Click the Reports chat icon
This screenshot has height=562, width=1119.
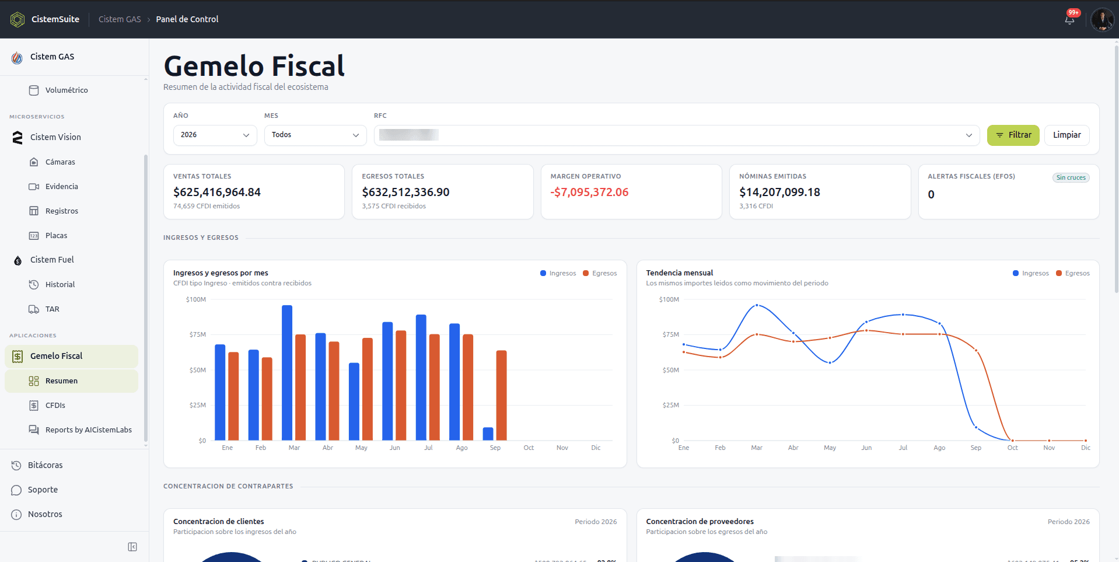tap(34, 430)
